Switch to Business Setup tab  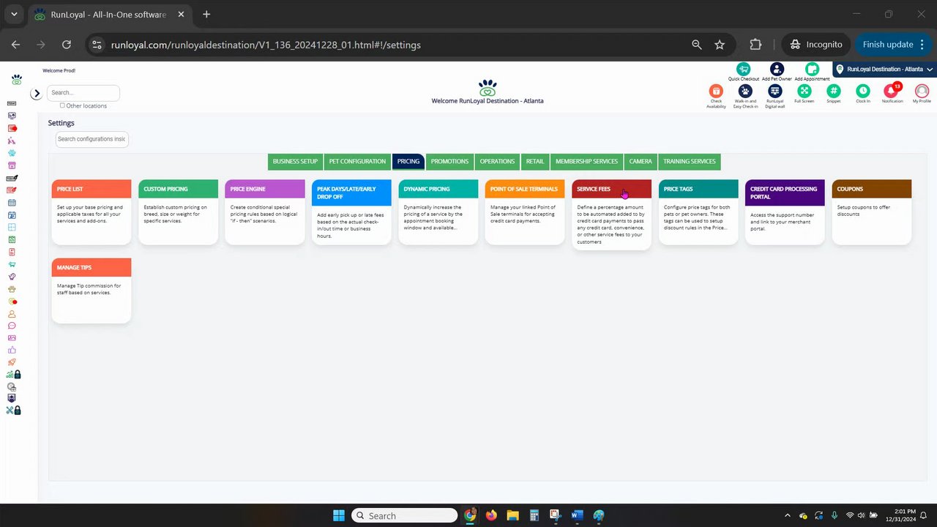click(x=295, y=161)
